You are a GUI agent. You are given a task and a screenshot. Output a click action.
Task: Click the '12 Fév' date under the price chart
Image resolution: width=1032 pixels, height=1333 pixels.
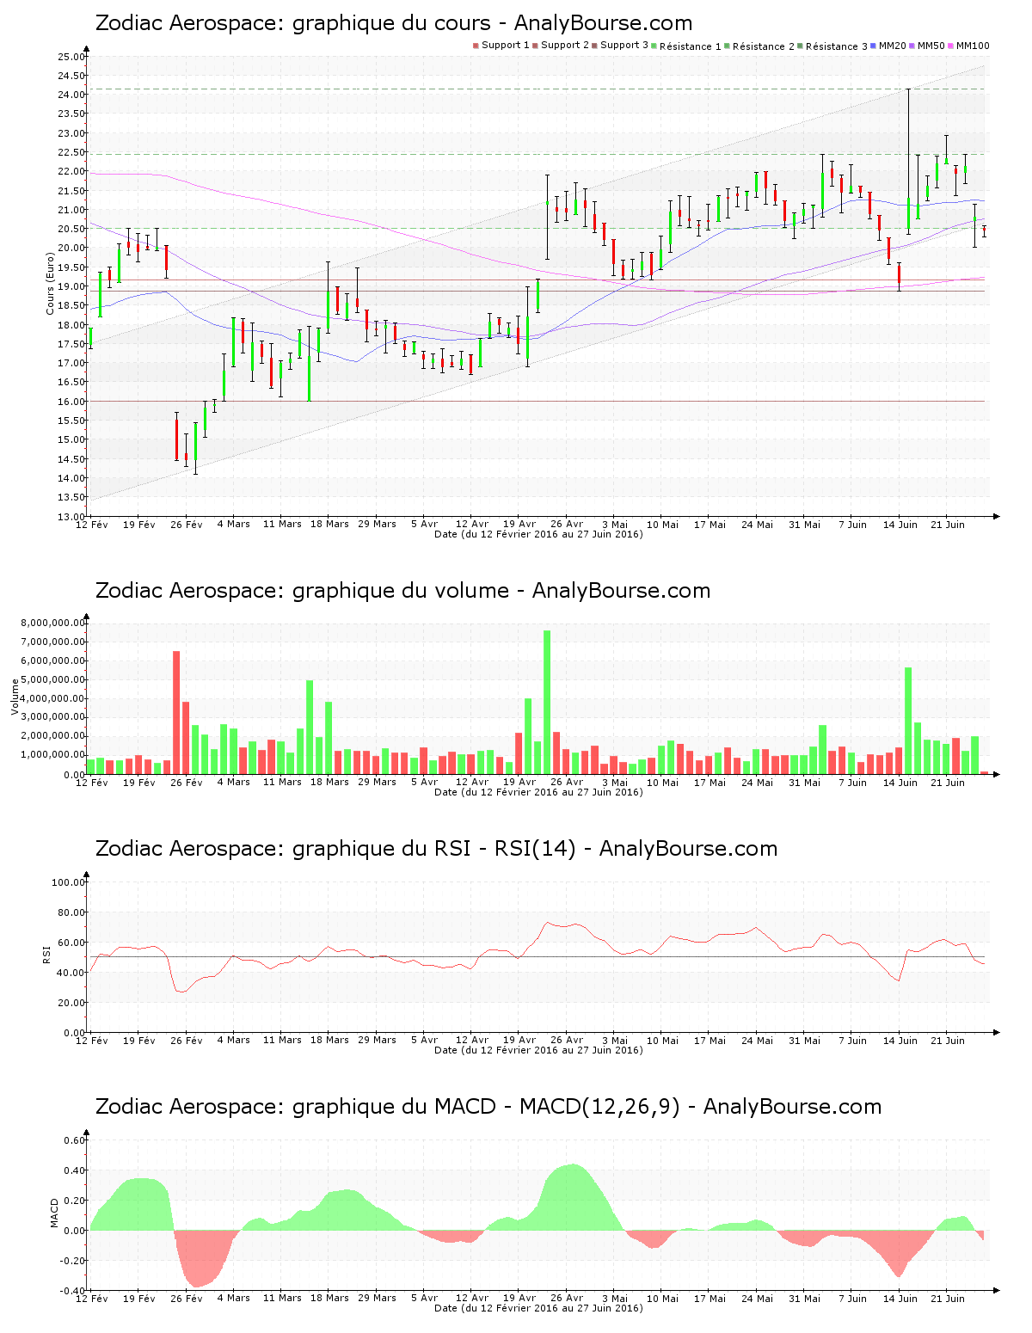(x=92, y=524)
